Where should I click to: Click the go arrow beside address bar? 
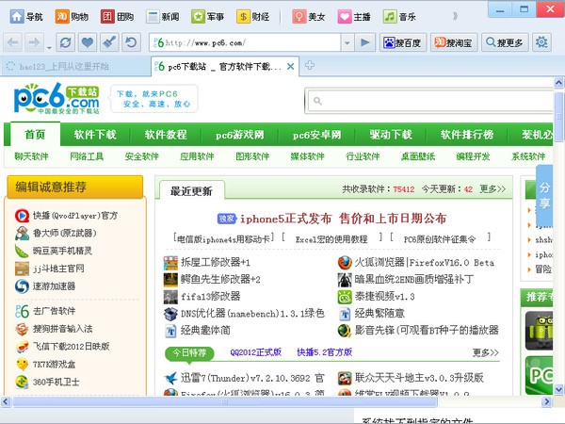[x=365, y=43]
